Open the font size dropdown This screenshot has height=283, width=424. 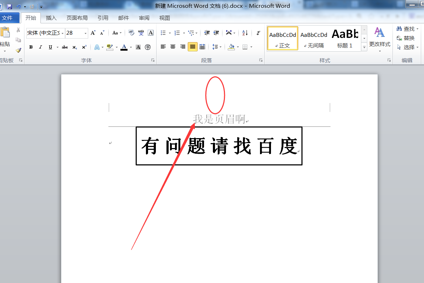(x=85, y=33)
